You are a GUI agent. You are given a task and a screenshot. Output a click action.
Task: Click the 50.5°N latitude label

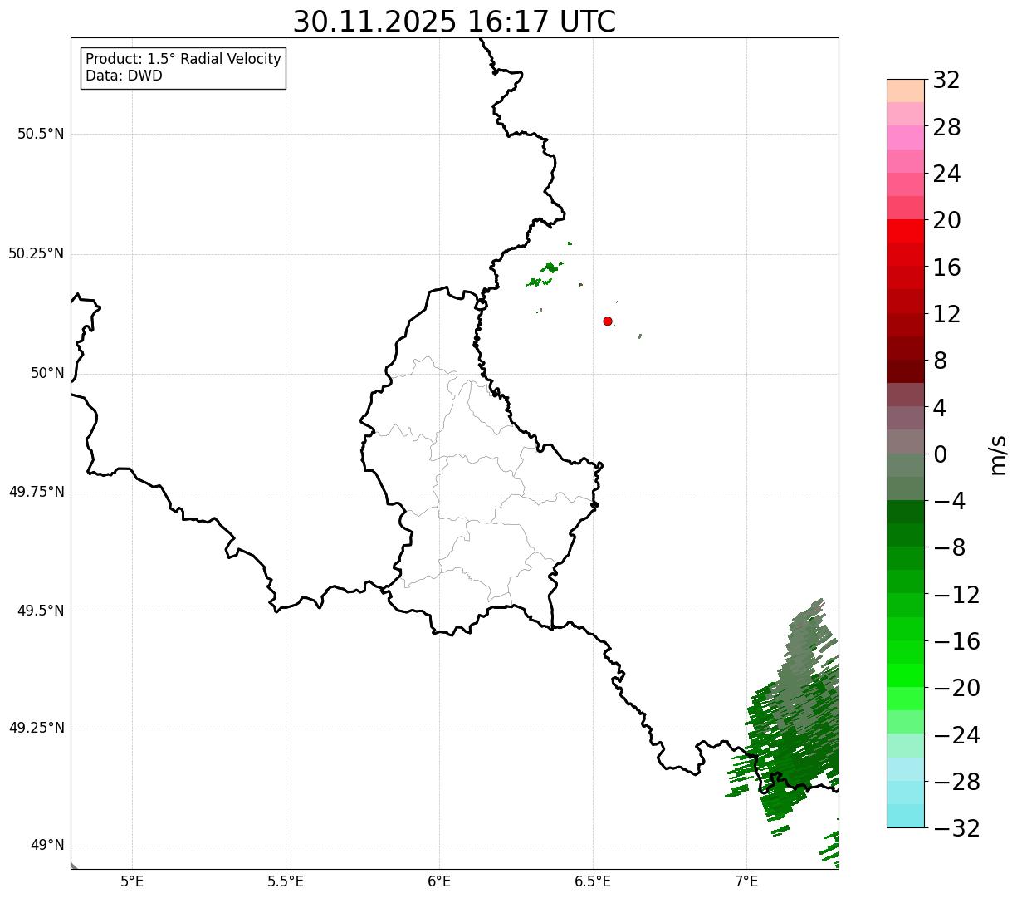click(x=41, y=135)
